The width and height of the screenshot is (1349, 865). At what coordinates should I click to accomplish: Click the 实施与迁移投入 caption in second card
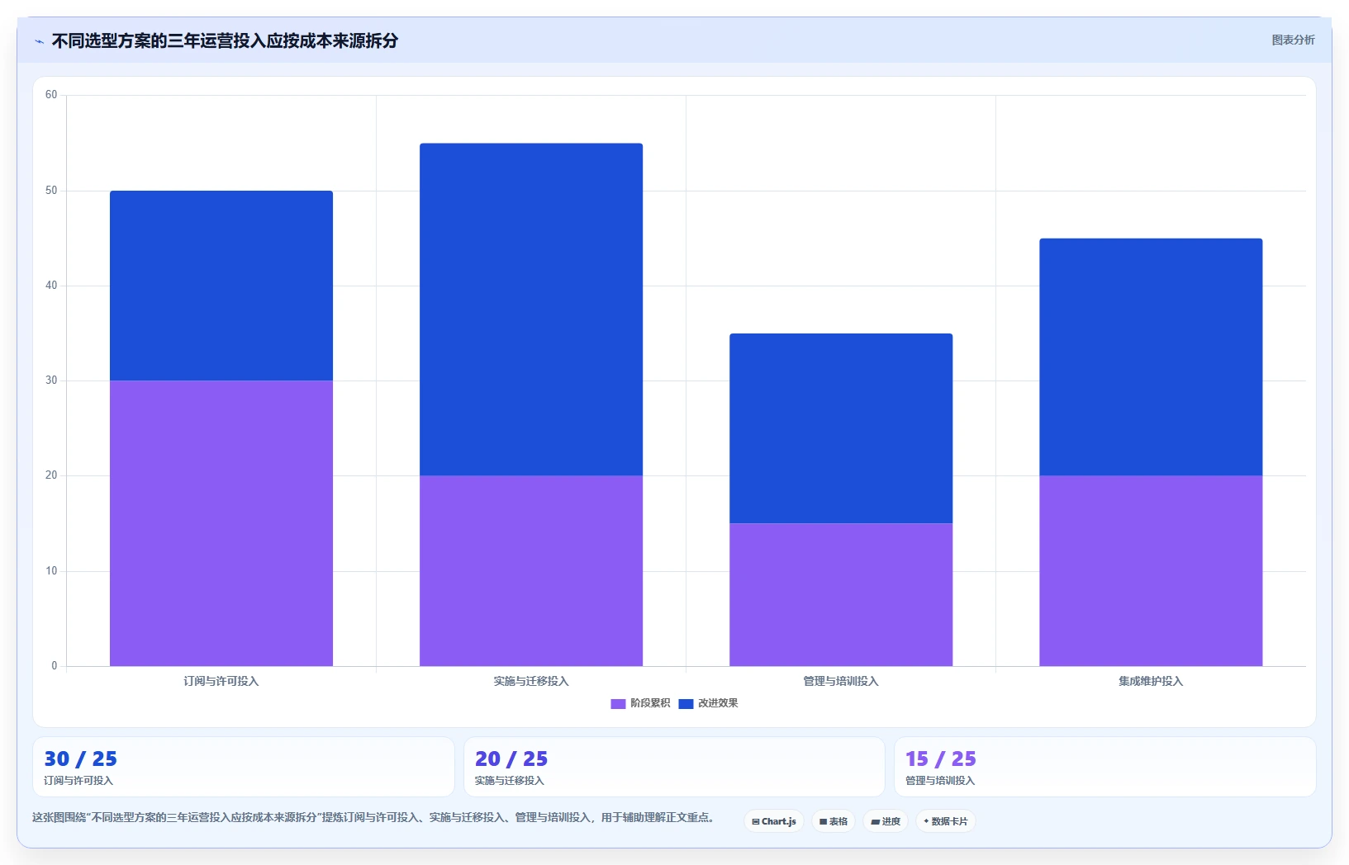[x=509, y=781]
